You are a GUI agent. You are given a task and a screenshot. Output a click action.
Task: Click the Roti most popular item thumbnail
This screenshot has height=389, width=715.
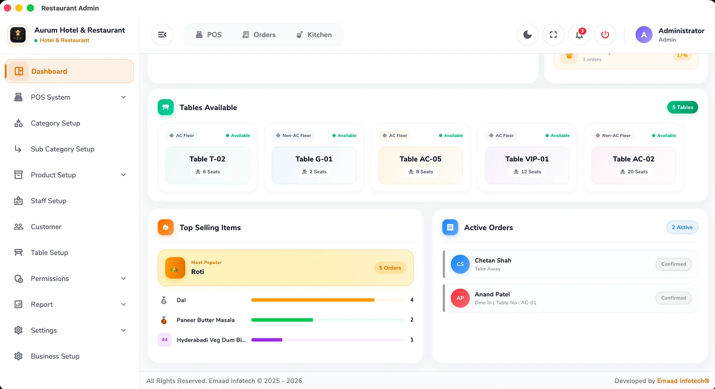(x=175, y=267)
